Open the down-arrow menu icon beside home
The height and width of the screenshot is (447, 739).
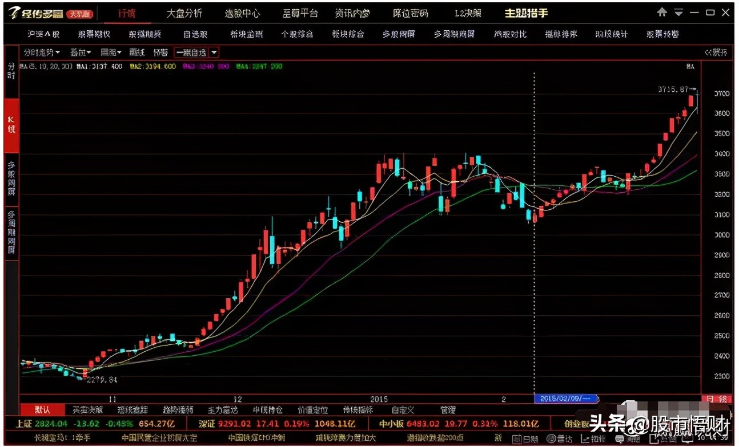678,13
